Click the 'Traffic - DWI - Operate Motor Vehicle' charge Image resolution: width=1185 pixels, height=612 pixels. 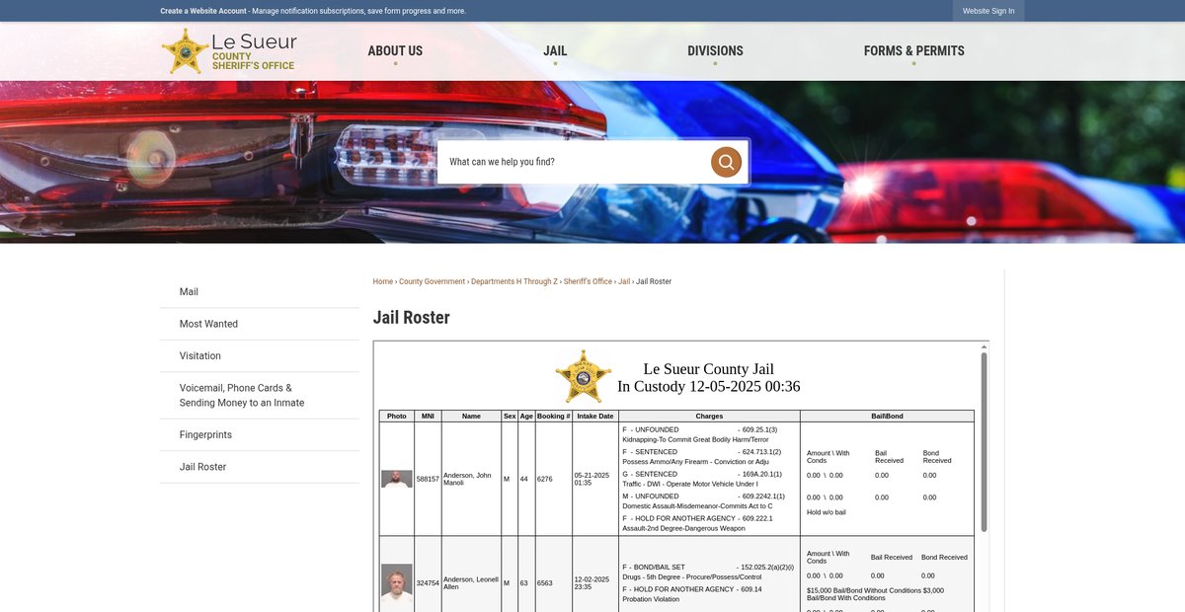coord(689,484)
